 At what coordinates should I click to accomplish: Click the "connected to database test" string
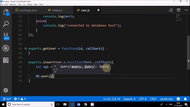[91, 26]
